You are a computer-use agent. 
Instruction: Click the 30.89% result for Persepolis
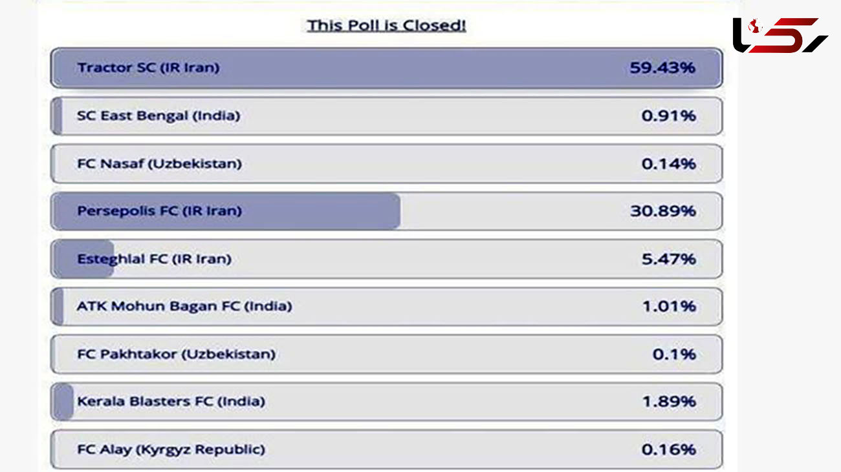[662, 211]
